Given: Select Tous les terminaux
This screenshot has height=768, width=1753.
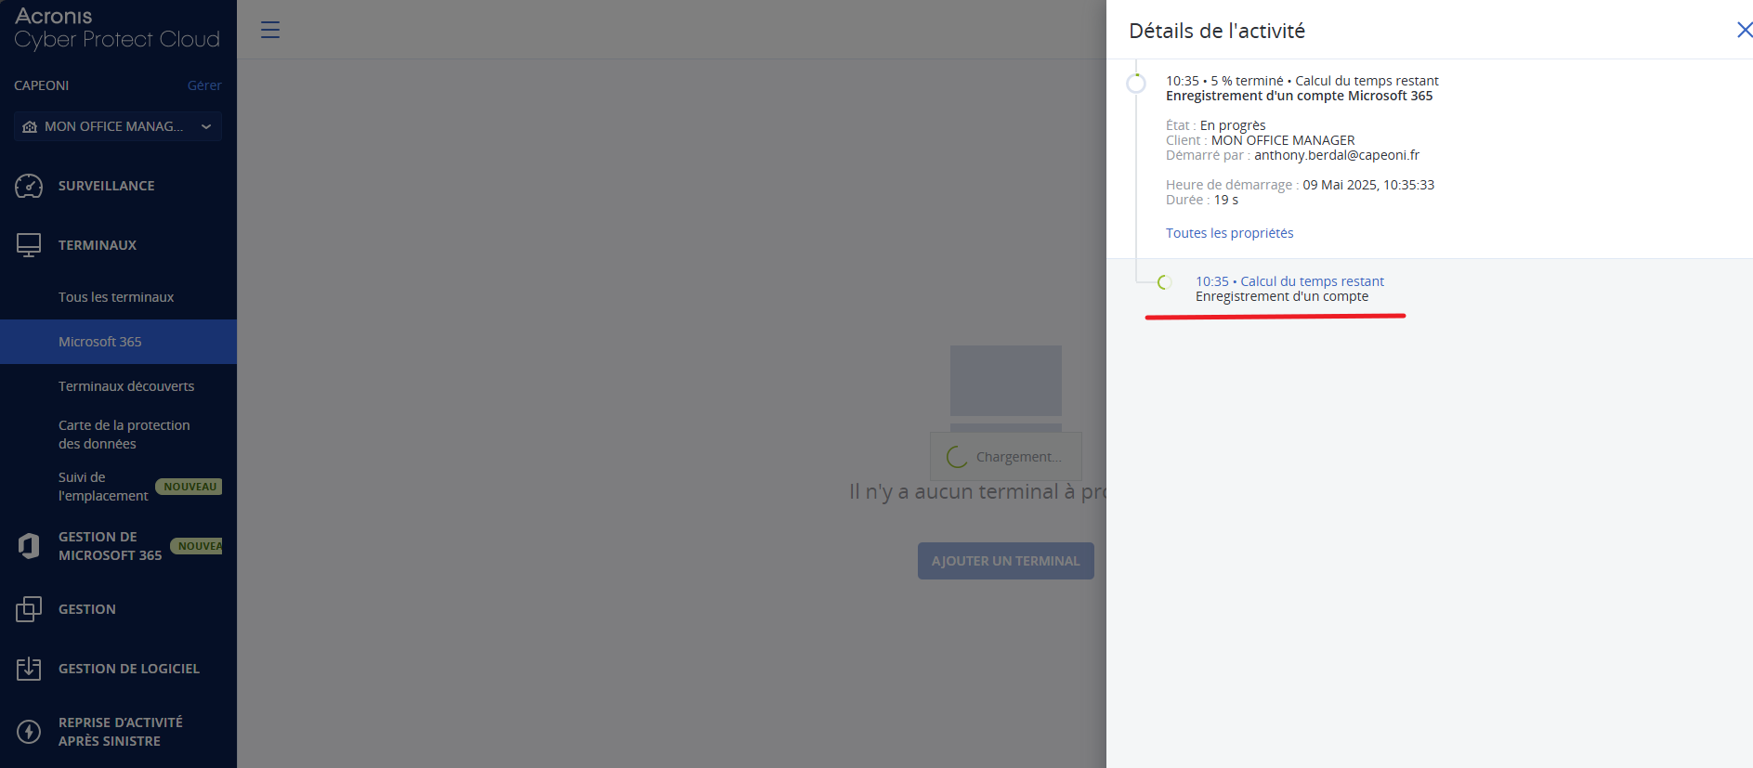Looking at the screenshot, I should (x=118, y=297).
